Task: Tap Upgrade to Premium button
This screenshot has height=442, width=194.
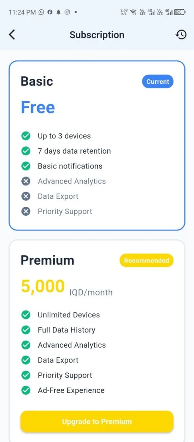Action: pos(97,422)
